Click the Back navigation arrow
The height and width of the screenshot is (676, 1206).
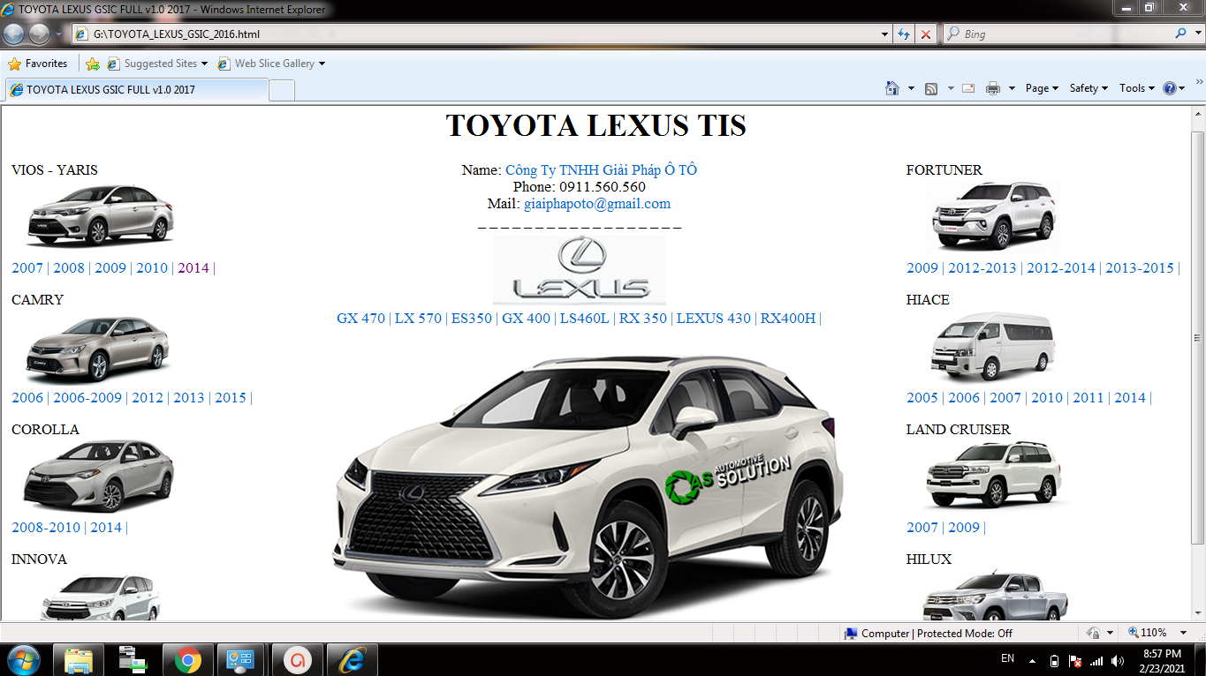click(12, 34)
